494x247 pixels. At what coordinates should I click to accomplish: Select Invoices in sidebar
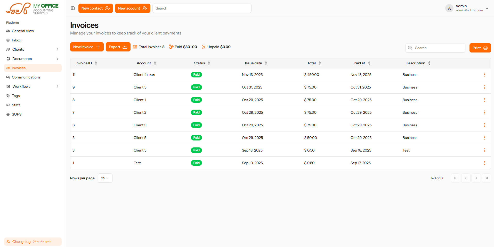coord(33,68)
